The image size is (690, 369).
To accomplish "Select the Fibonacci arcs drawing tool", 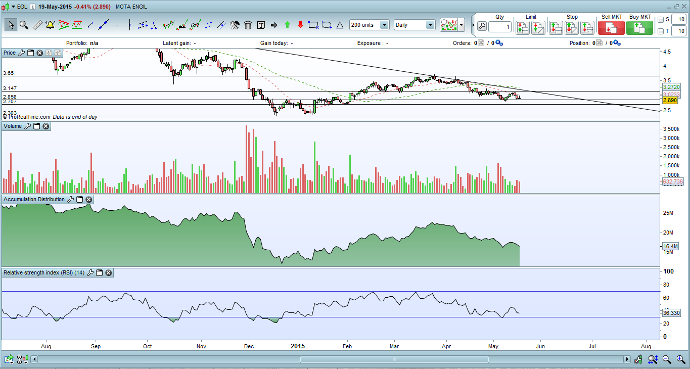I will [x=195, y=25].
